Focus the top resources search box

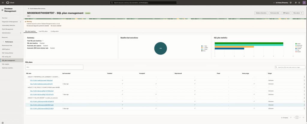click(x=143, y=3)
